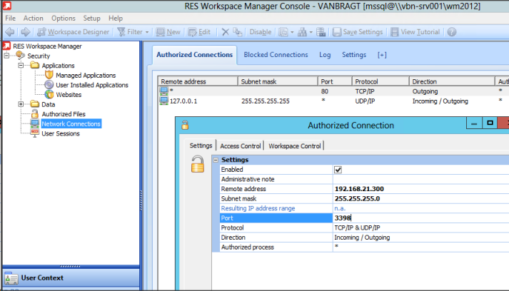The width and height of the screenshot is (509, 291).
Task: Click the User Sessions monitor icon
Action: [35, 133]
